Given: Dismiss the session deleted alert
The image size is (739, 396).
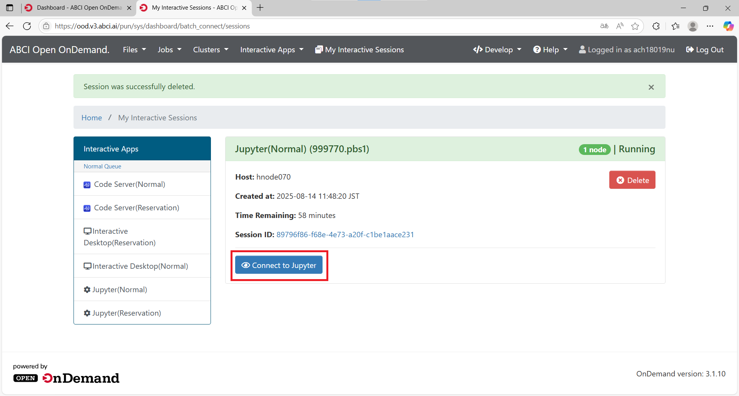Looking at the screenshot, I should click(651, 87).
